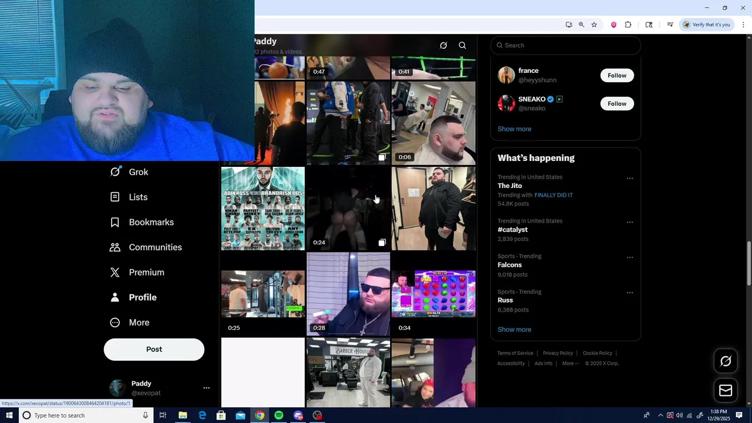Open the 0:34 slot game video thumbnail

(434, 294)
